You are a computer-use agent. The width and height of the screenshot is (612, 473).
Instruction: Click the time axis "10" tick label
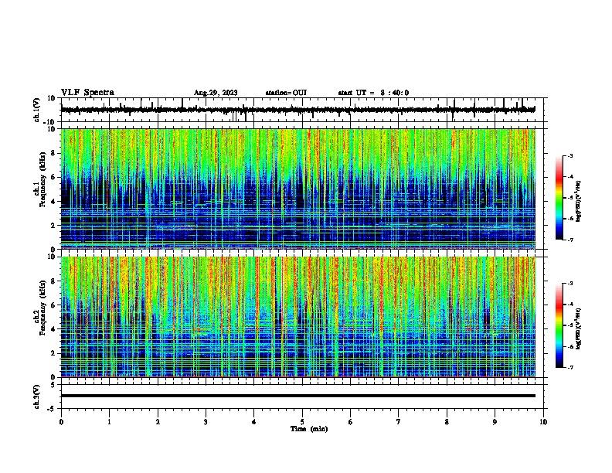[x=543, y=422]
